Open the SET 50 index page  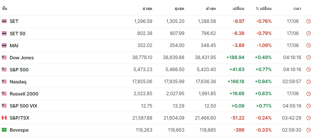(x=17, y=33)
